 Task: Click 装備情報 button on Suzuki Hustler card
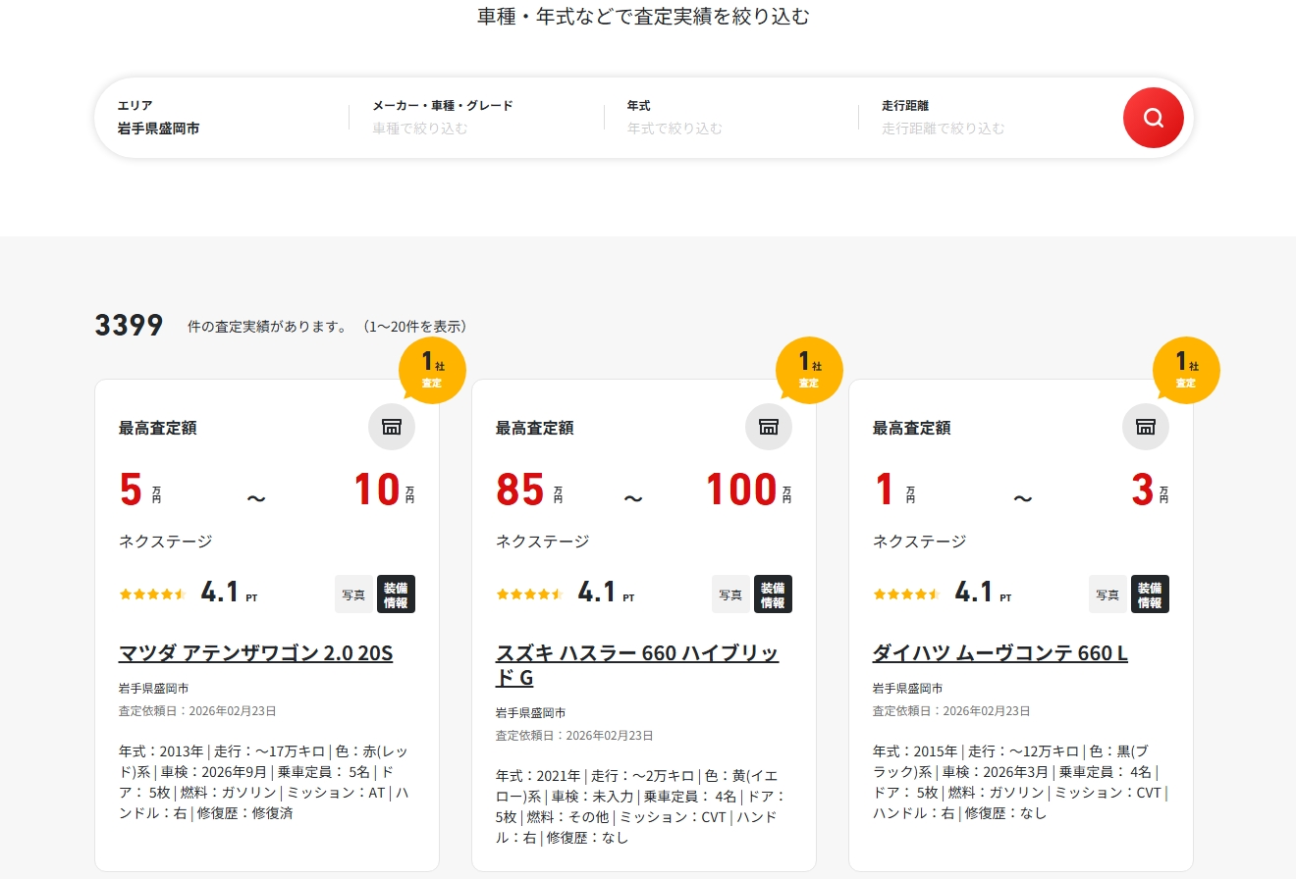773,595
